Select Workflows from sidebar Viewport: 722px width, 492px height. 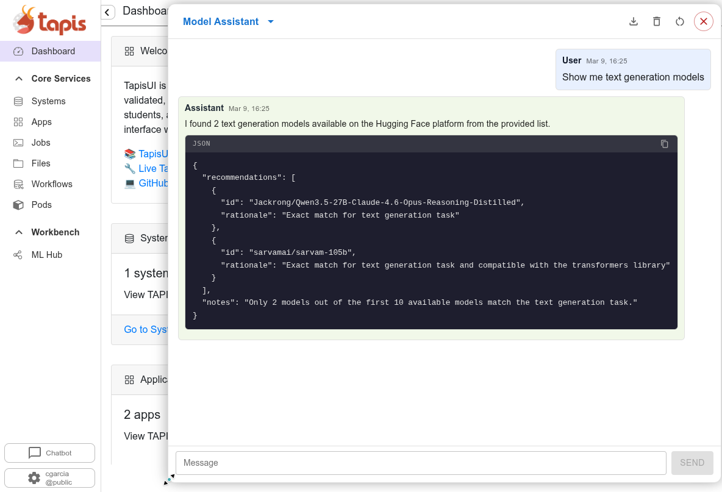tap(52, 184)
